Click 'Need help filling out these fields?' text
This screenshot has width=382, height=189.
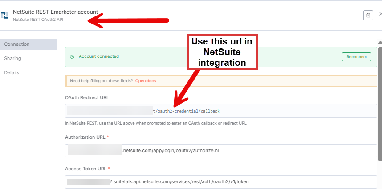[x=102, y=81]
